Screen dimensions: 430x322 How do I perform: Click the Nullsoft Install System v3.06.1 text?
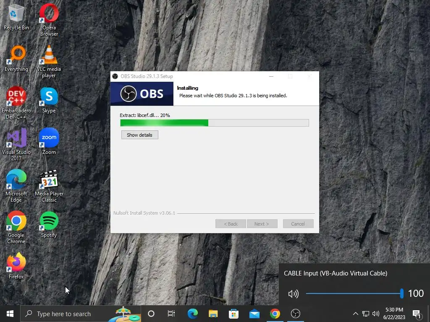[144, 213]
